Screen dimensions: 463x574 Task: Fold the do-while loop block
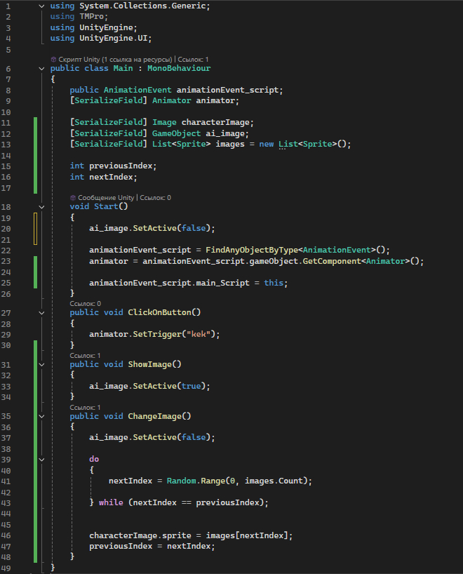pos(43,459)
